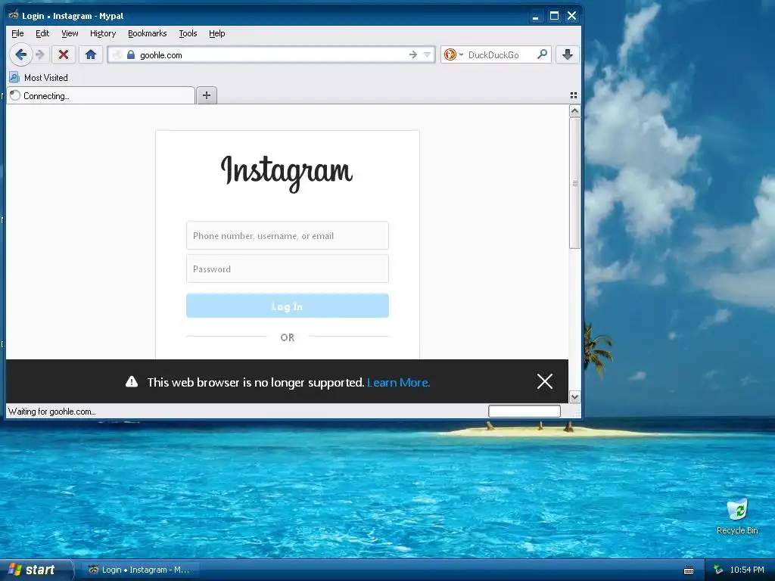This screenshot has height=581, width=775.
Task: Open a new tab with plus button
Action: pyautogui.click(x=207, y=95)
